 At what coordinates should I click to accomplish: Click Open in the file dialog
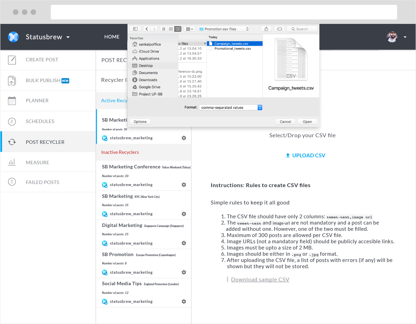tap(307, 122)
